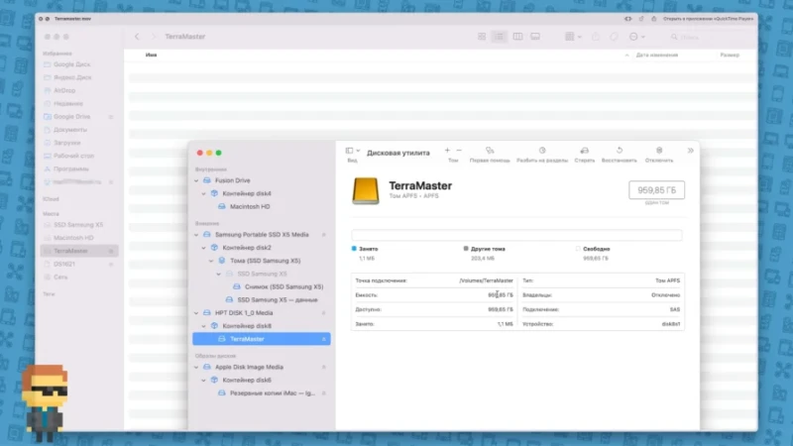
Task: Collapse the HPT DISK 1_0 Media entry
Action: point(196,313)
